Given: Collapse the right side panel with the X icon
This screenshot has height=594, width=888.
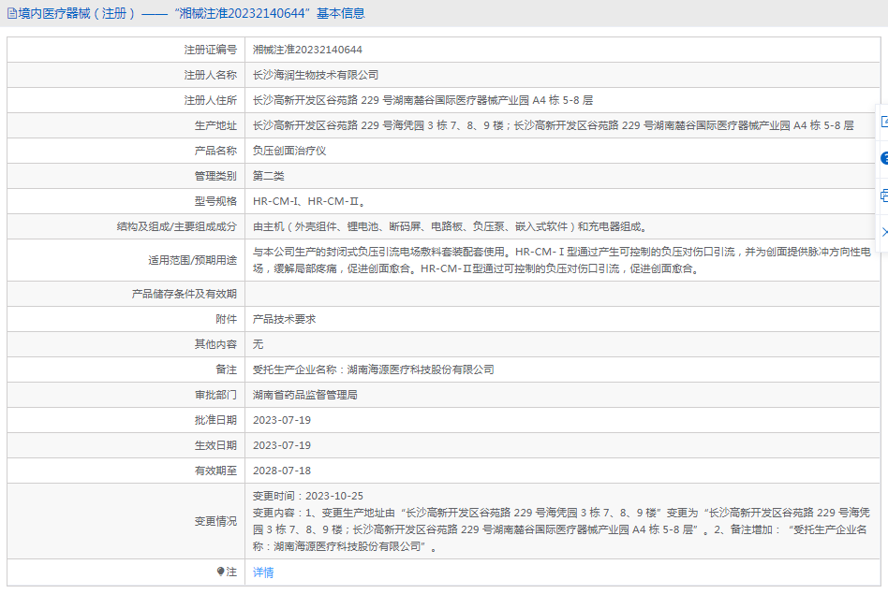Looking at the screenshot, I should coord(884,232).
